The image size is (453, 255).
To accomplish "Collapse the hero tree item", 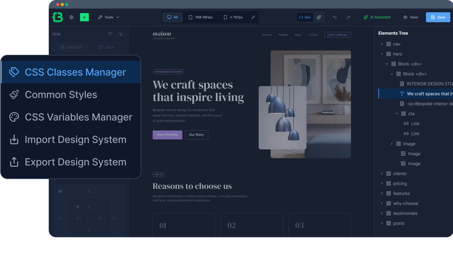I will pos(382,54).
